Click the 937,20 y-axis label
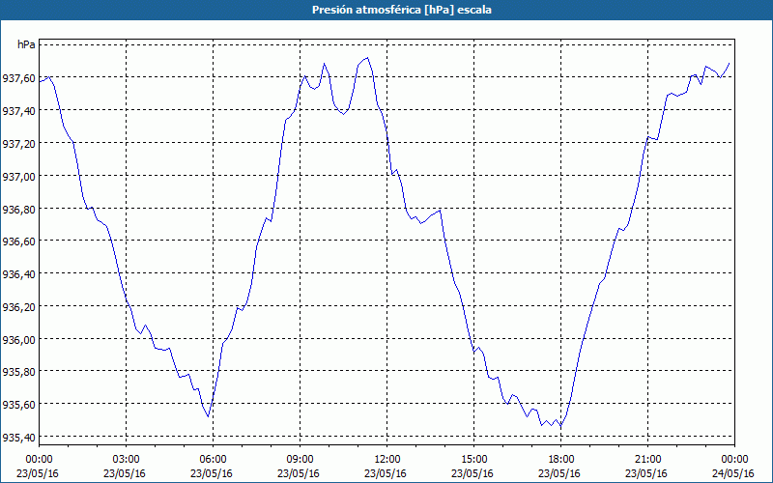The height and width of the screenshot is (483, 773). 18,143
